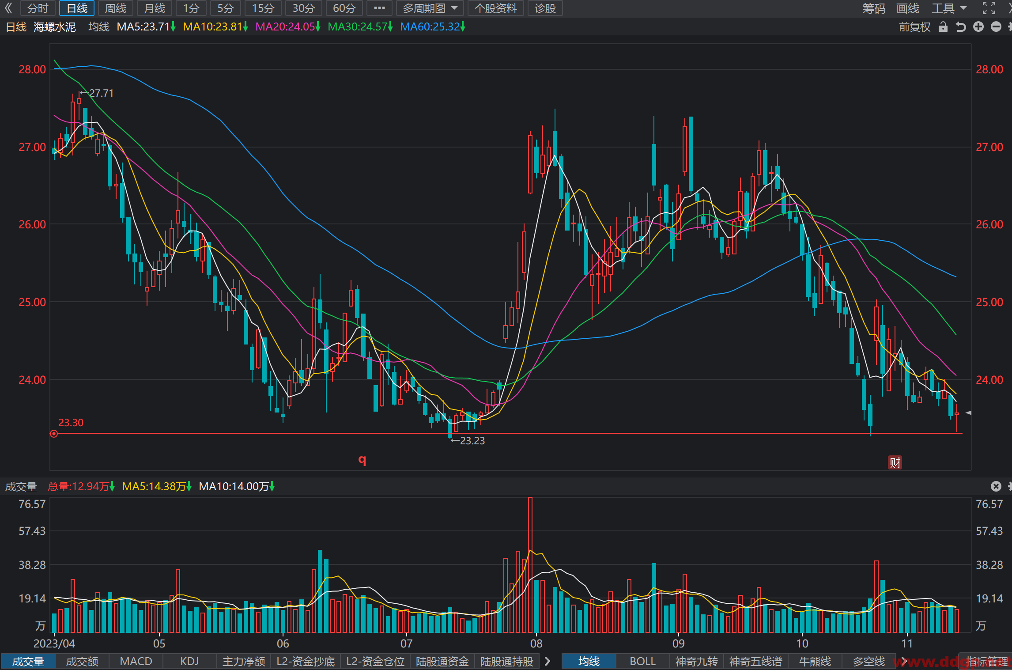Zoom in chart with plus icon
The height and width of the screenshot is (670, 1012).
click(x=978, y=27)
